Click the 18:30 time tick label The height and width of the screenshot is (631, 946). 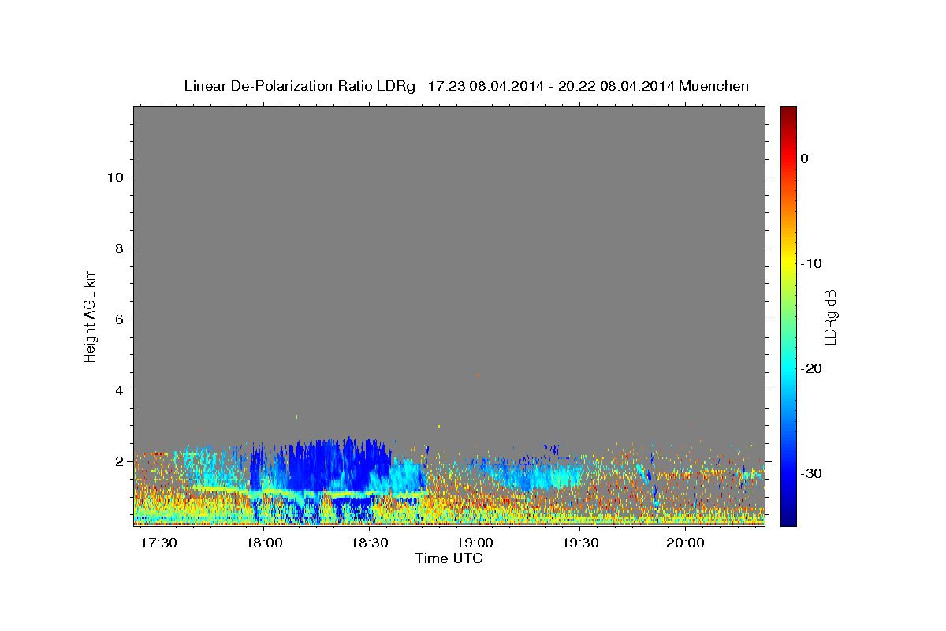click(370, 543)
